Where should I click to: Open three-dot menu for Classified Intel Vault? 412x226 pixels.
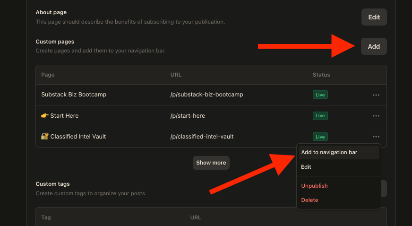point(376,137)
